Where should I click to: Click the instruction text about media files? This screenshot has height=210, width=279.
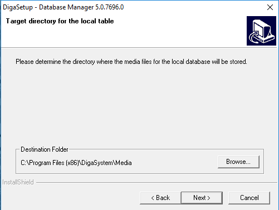[x=131, y=62]
